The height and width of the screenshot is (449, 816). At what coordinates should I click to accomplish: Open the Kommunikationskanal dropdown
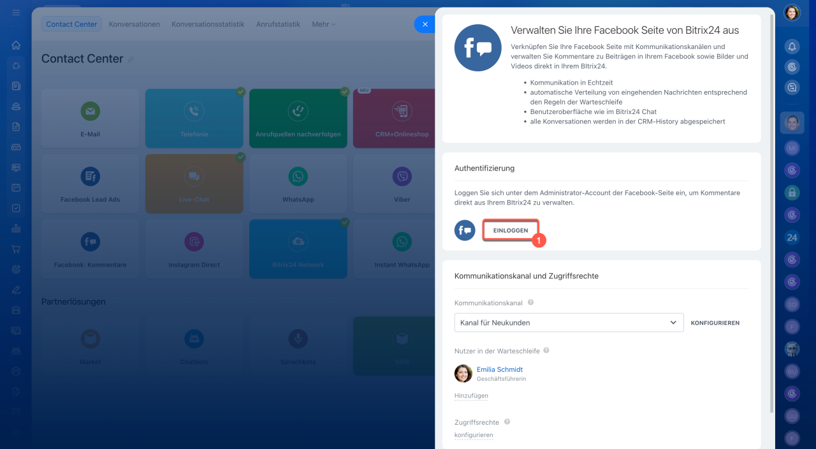pos(569,322)
